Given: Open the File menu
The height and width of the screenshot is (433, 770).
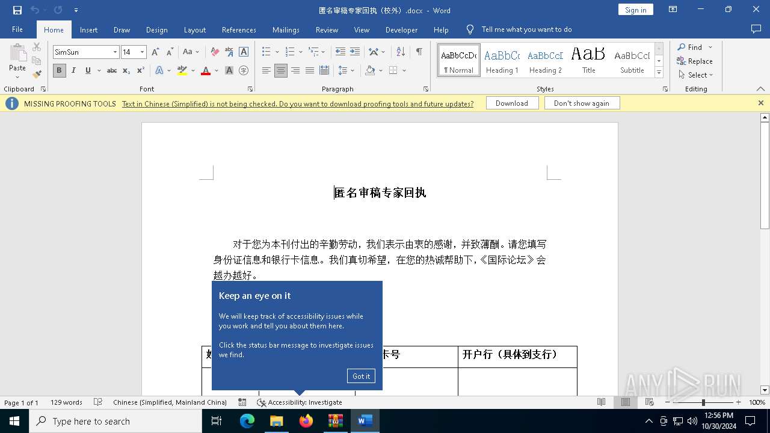Looking at the screenshot, I should pos(17,29).
